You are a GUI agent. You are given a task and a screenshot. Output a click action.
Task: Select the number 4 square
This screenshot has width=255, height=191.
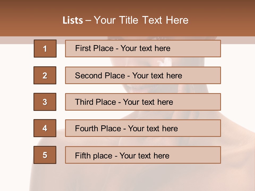(45, 128)
